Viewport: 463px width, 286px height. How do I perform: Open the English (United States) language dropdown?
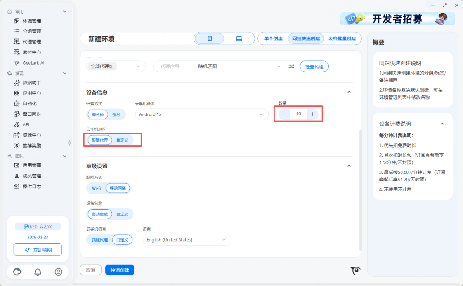[x=187, y=240]
